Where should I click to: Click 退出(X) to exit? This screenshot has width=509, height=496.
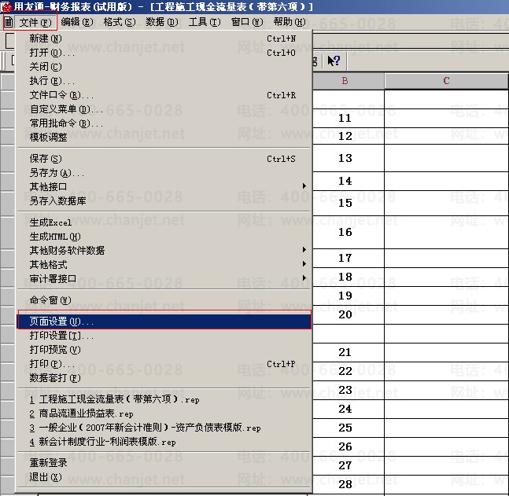(x=164, y=477)
